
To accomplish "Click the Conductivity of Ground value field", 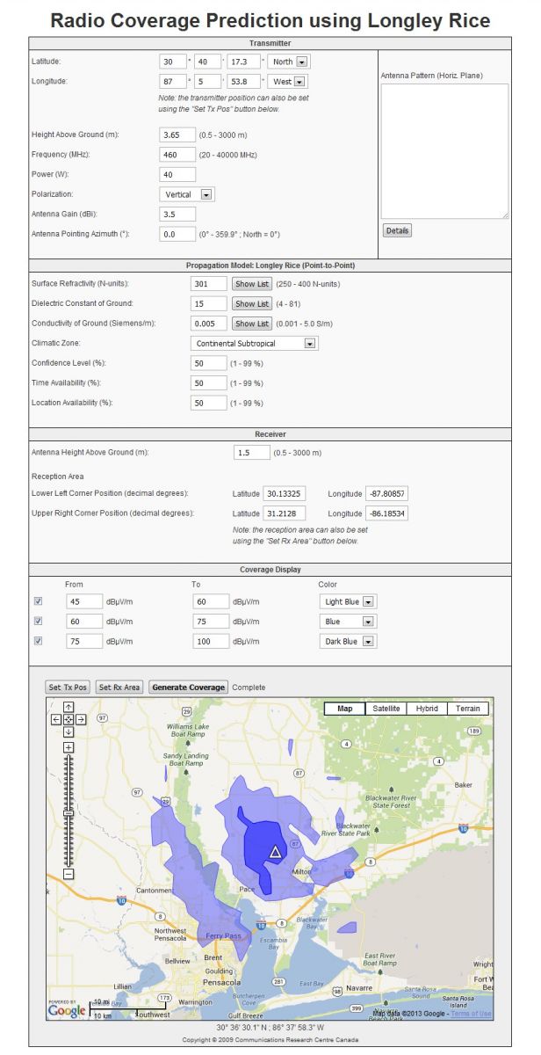I will click(x=209, y=323).
